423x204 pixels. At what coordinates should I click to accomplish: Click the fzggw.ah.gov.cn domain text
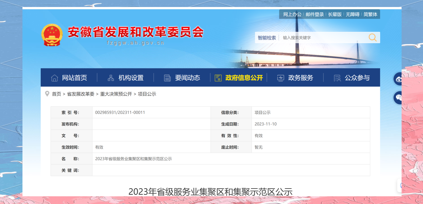[x=136, y=43]
